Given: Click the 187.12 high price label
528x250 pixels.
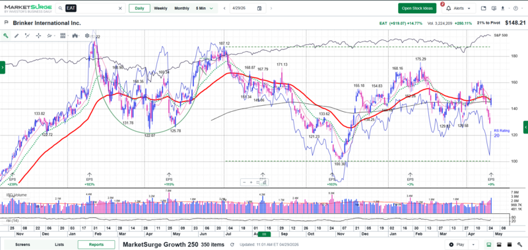Looking at the screenshot, I should tap(224, 43).
